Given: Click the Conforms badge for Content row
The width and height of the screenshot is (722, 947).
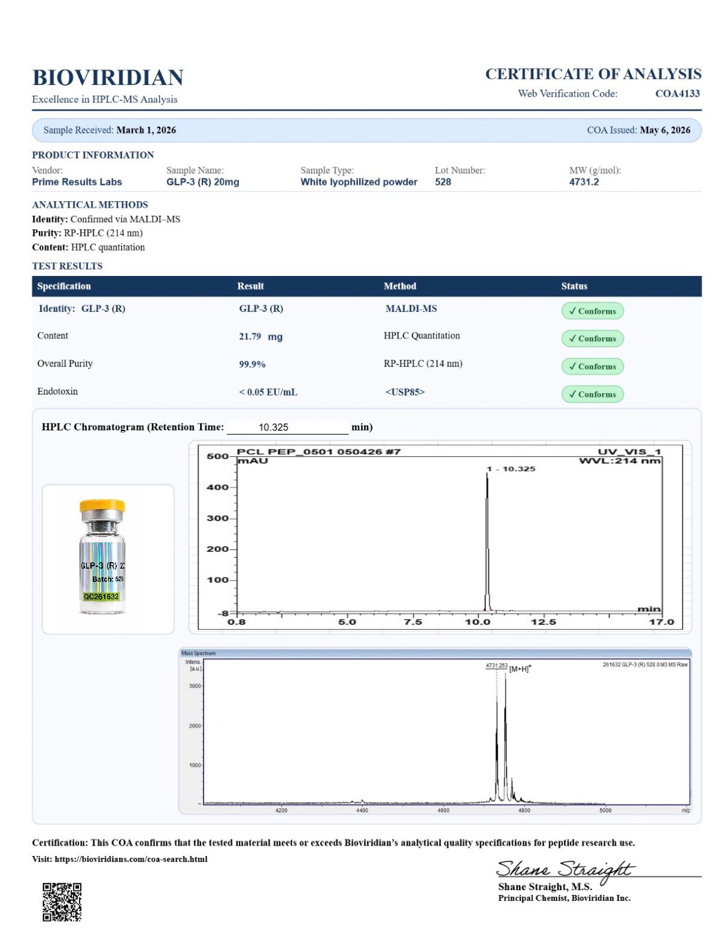Looking at the screenshot, I should (593, 338).
